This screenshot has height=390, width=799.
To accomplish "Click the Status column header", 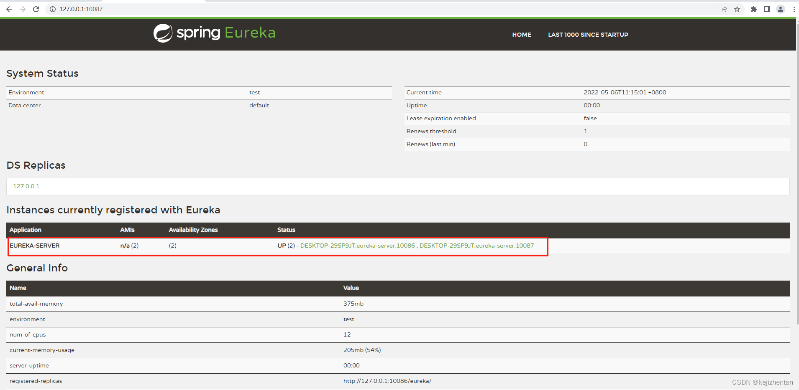I will 286,230.
